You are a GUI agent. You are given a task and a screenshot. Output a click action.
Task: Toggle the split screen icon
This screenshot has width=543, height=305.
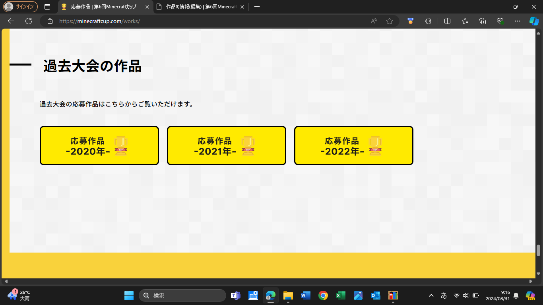(447, 21)
